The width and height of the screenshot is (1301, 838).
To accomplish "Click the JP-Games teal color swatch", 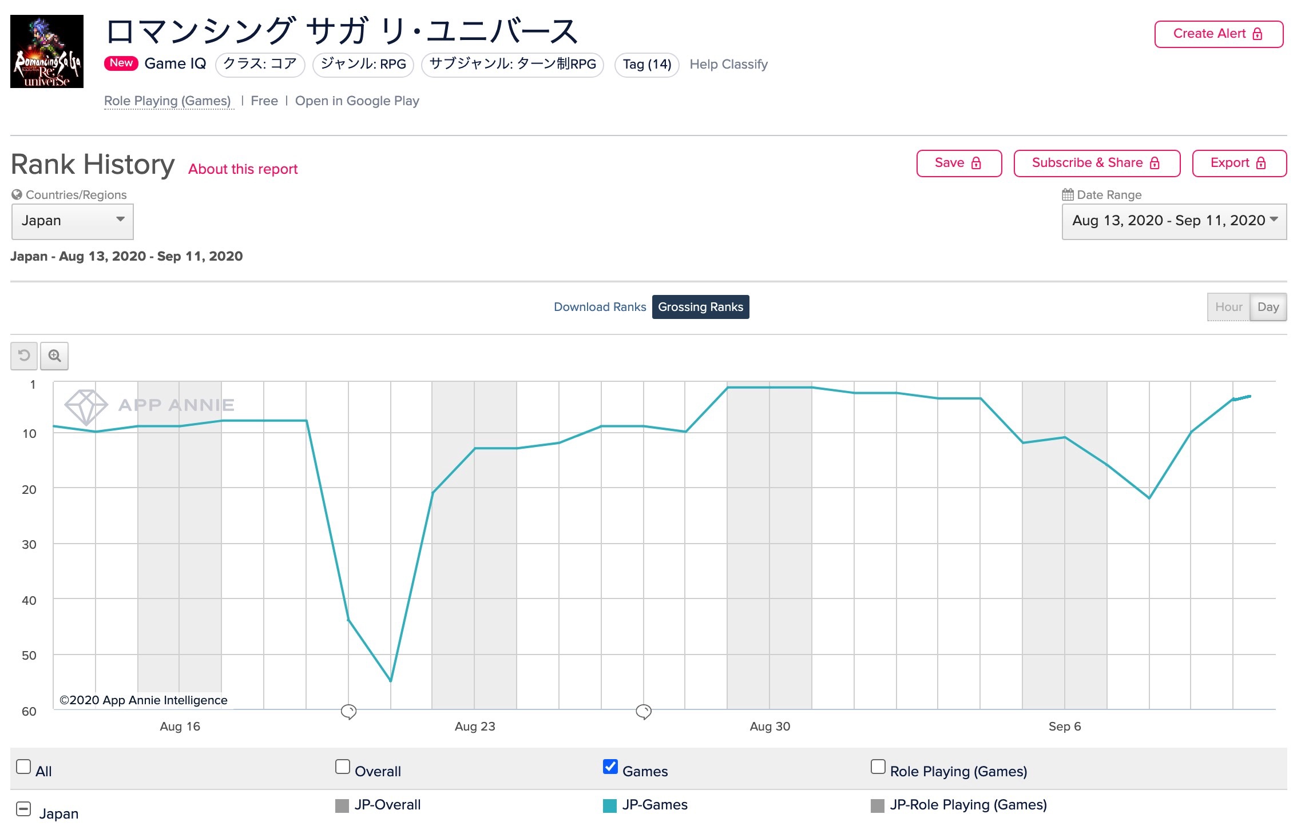I will click(x=610, y=806).
